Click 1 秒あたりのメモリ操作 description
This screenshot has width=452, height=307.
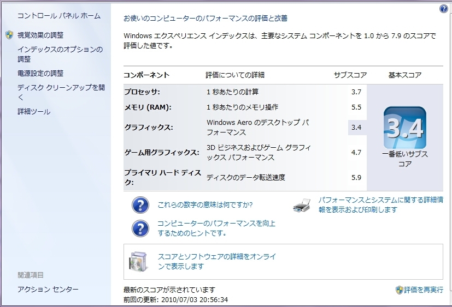pyautogui.click(x=243, y=107)
